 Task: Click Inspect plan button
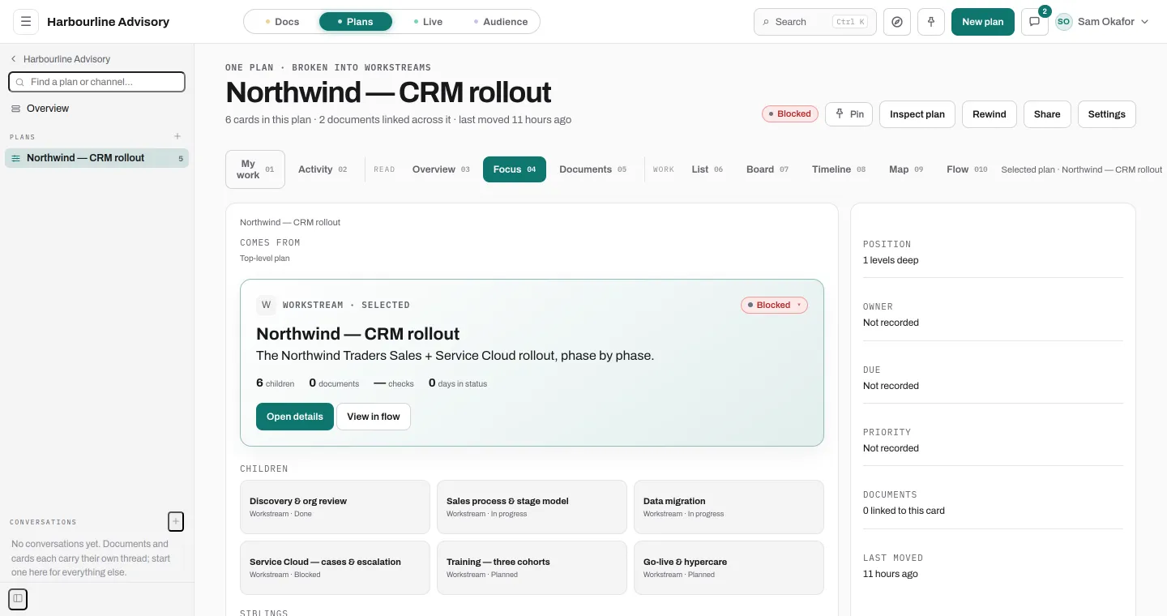point(917,114)
